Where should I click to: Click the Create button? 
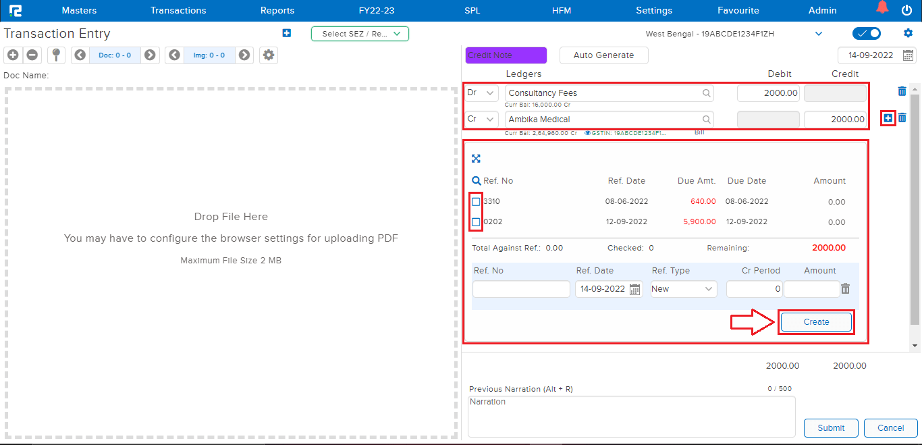tap(816, 322)
